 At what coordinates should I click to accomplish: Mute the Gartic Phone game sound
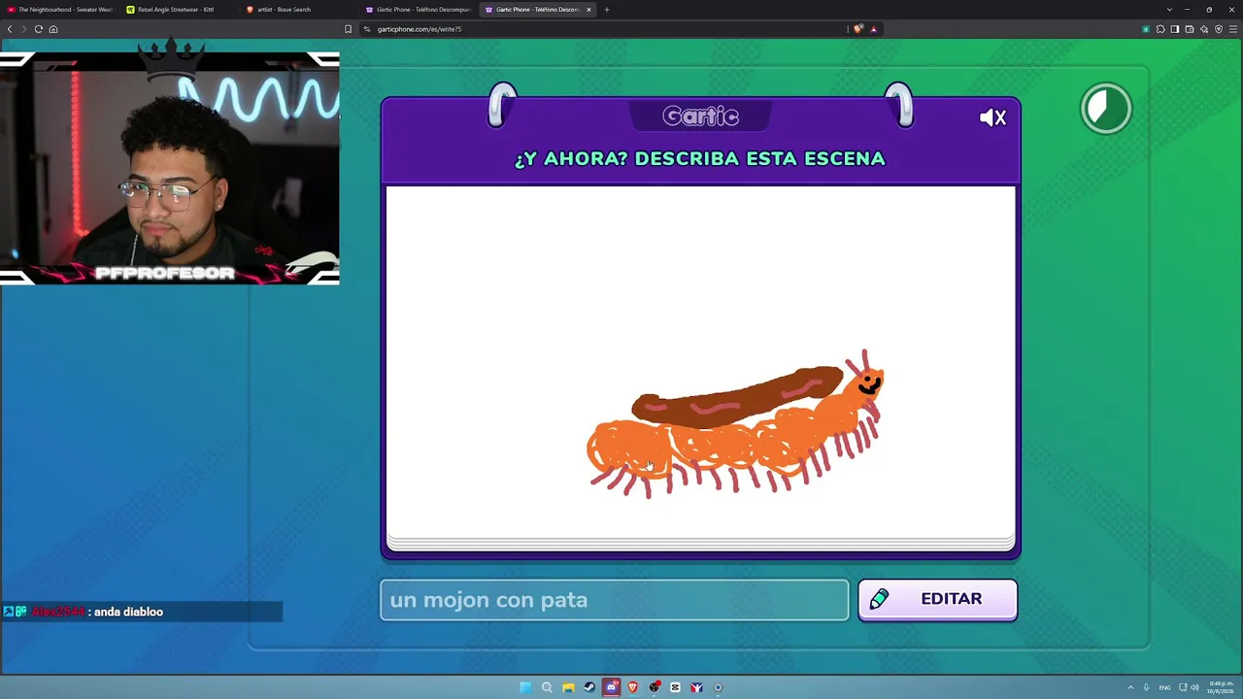(992, 117)
